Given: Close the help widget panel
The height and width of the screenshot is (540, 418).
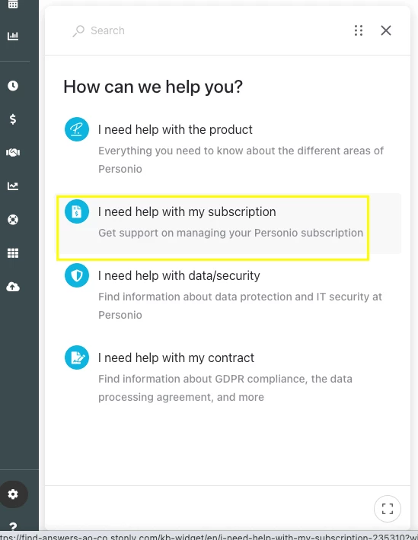Looking at the screenshot, I should pyautogui.click(x=386, y=30).
